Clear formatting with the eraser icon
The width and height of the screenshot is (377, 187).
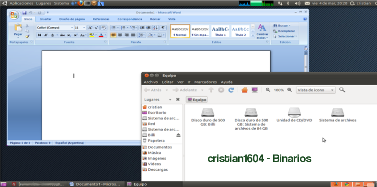pos(103,28)
